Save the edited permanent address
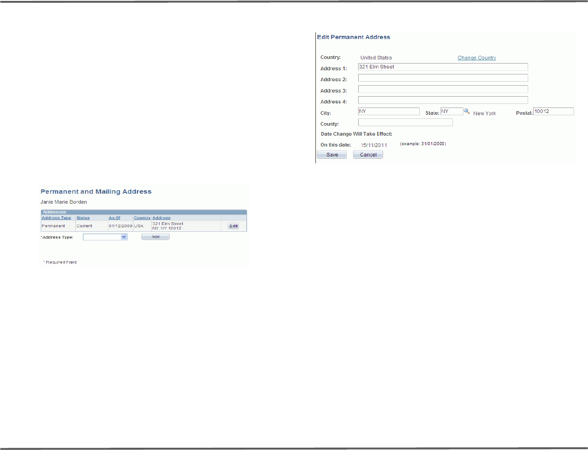Screen dimensions: 588x450 point(332,155)
